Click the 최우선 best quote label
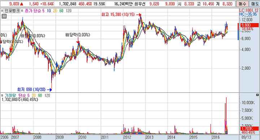The width and height of the screenshot is (260, 140). pyautogui.click(x=140, y=4)
